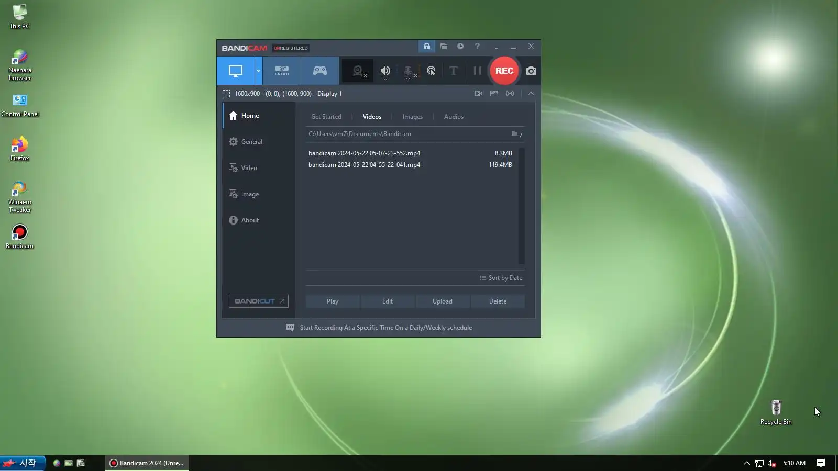838x471 pixels.
Task: Switch to the Images tab
Action: pos(413,117)
